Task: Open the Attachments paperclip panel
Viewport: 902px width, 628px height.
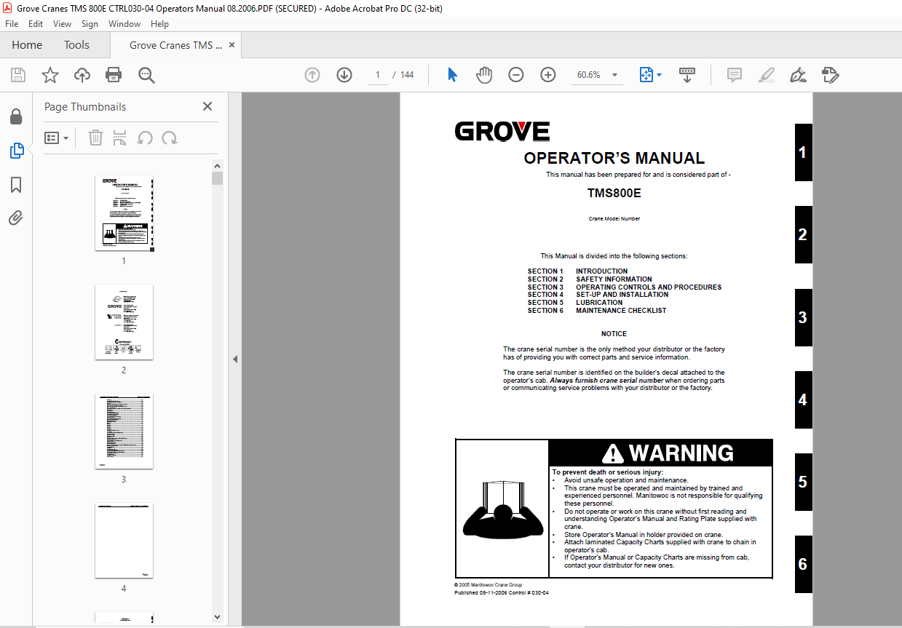Action: pyautogui.click(x=16, y=218)
